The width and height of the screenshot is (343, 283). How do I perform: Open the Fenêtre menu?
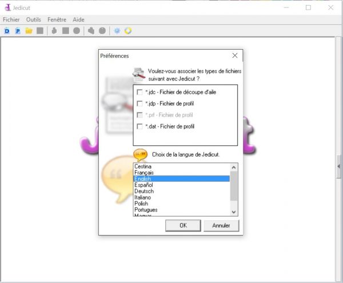(57, 19)
